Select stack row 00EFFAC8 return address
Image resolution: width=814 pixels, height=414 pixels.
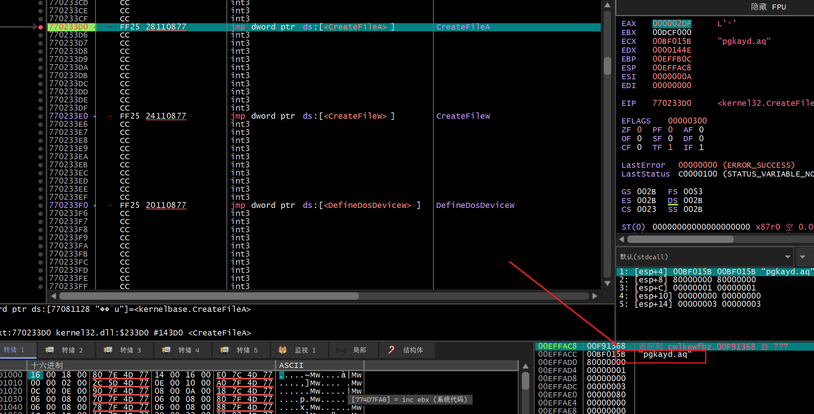tap(674, 346)
